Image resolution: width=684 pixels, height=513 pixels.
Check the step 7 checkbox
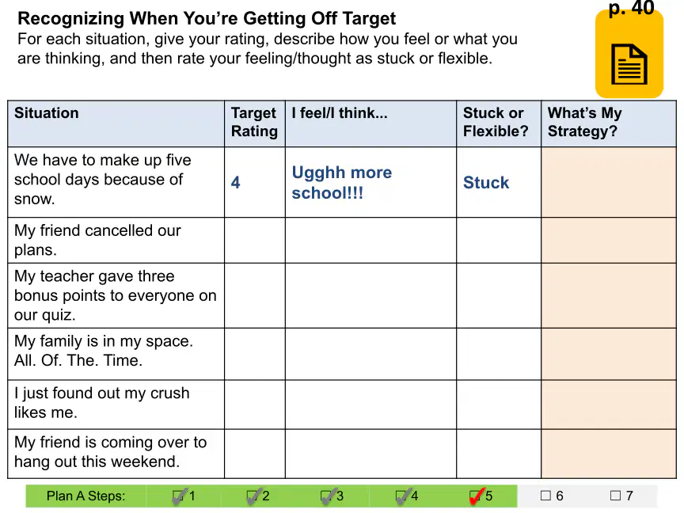(x=615, y=496)
